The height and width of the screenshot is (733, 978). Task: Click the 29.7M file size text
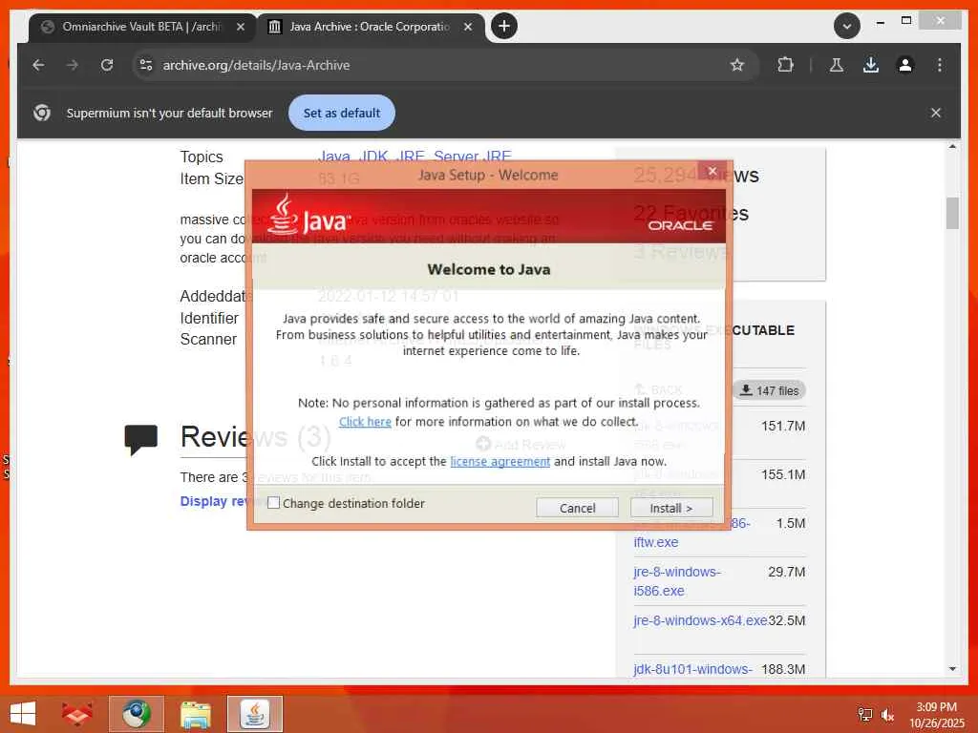point(787,572)
